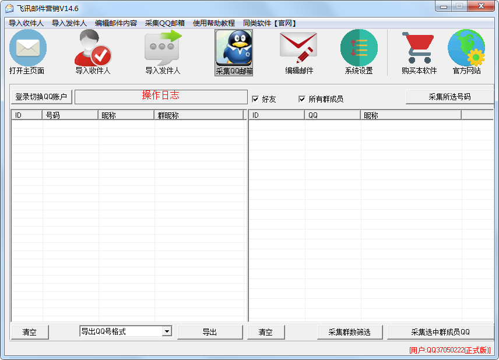
Task: Click the Import Recipients (导入收件人) toolbar icon
Action: 93,48
